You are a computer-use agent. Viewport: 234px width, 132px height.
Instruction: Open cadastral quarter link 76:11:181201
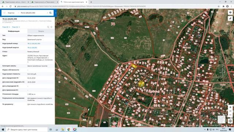(x=32, y=48)
